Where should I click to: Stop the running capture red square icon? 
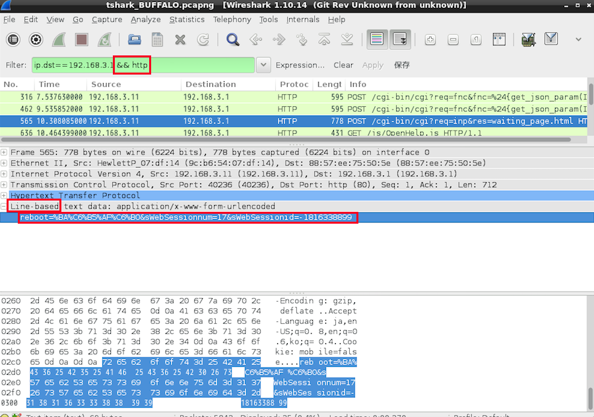[x=81, y=40]
